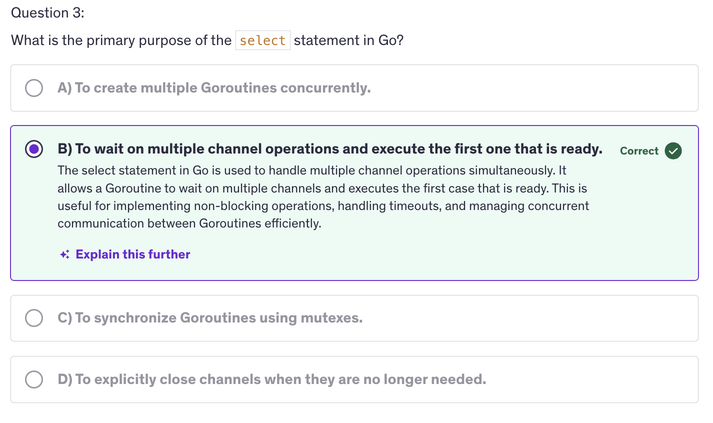This screenshot has height=423, width=713.
Task: Click the words "statement in Go?" in the question
Action: (348, 40)
